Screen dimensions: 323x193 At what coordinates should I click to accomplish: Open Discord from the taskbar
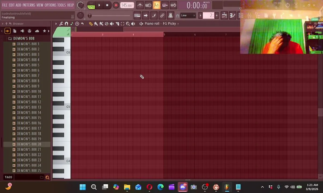182,187
